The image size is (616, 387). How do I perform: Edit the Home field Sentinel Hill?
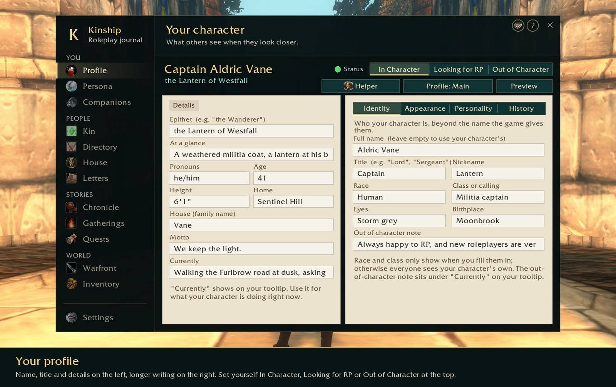293,202
